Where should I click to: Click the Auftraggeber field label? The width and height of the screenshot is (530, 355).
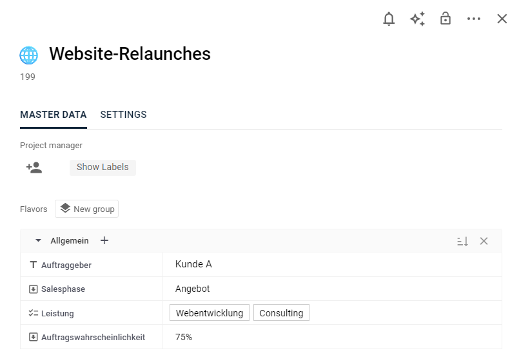(x=66, y=265)
